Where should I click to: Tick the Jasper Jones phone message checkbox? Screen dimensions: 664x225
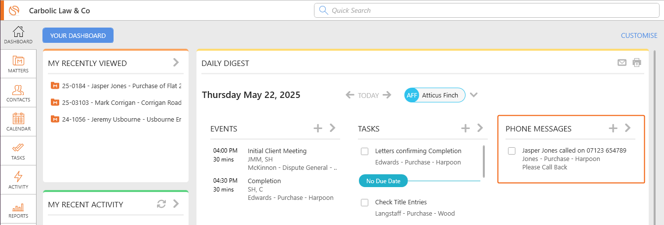pos(512,151)
